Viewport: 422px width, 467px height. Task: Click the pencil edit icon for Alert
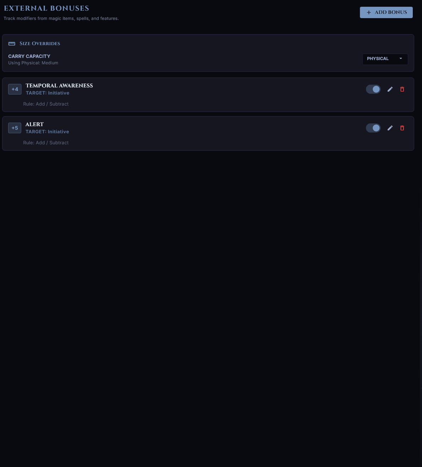390,128
